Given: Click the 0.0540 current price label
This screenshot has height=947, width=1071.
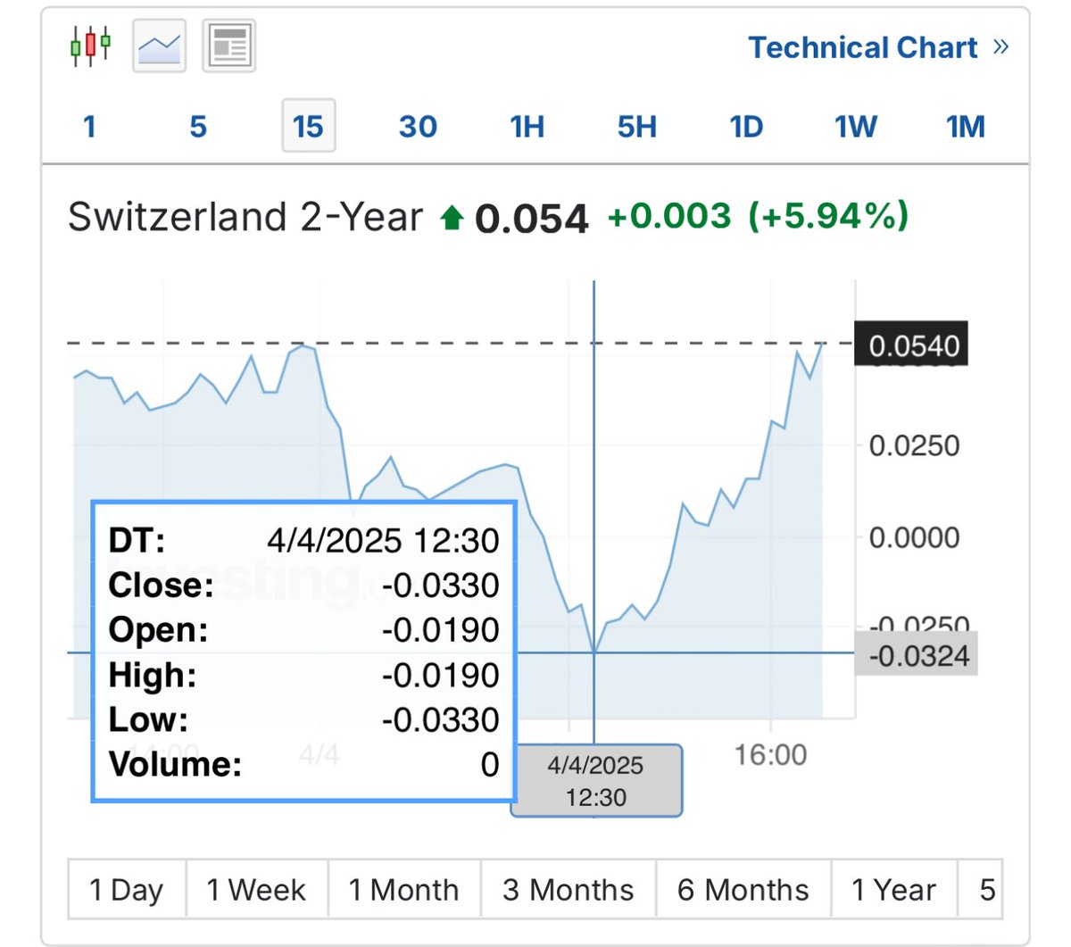Looking at the screenshot, I should coord(912,345).
